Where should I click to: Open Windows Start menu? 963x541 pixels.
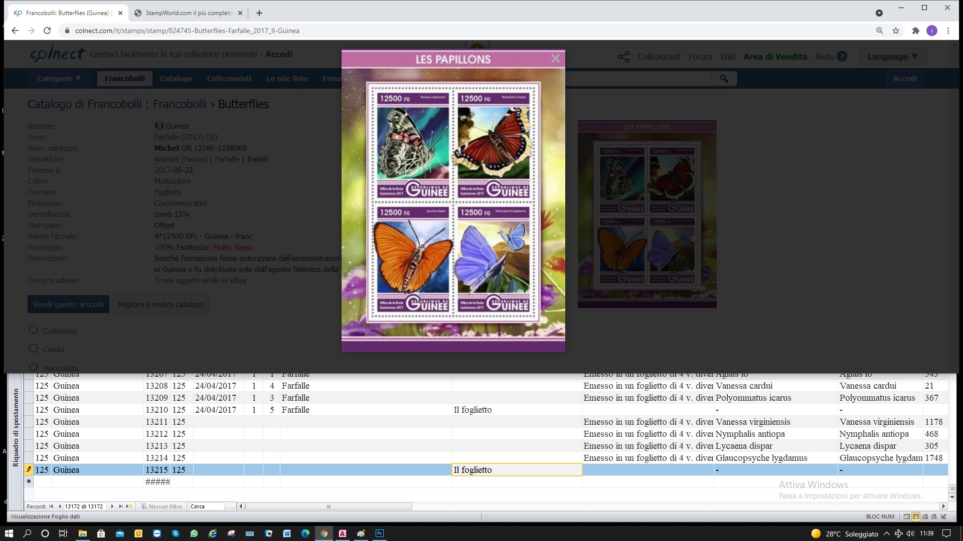point(9,533)
